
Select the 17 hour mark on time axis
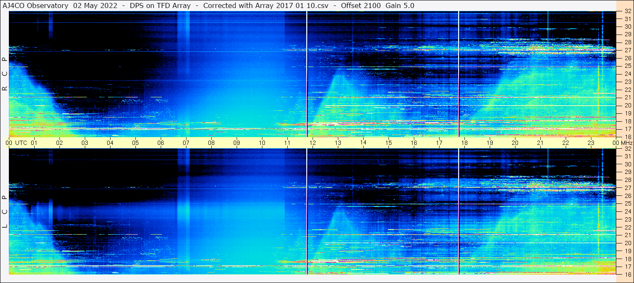[x=439, y=143]
